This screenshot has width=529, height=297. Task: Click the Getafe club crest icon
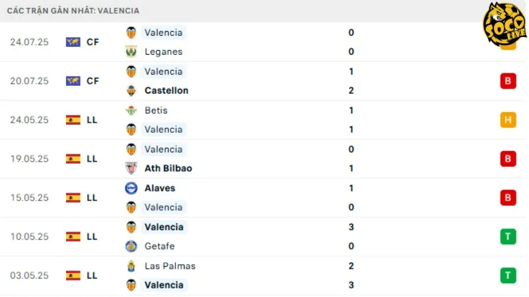pos(131,246)
